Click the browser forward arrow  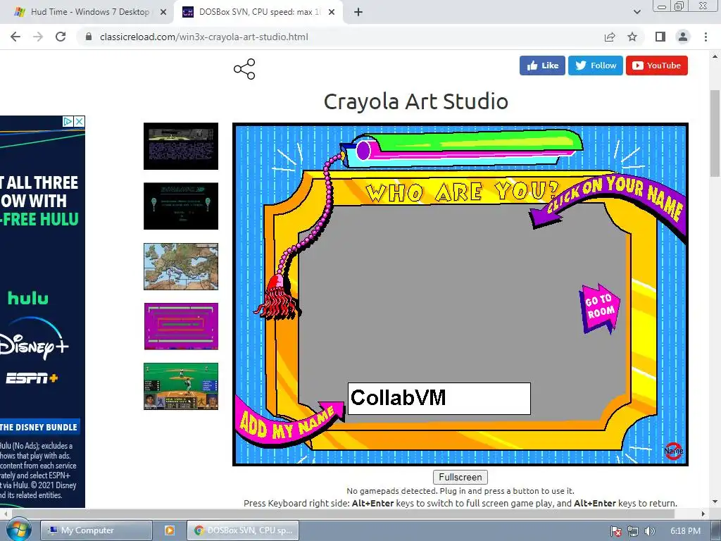[38, 37]
